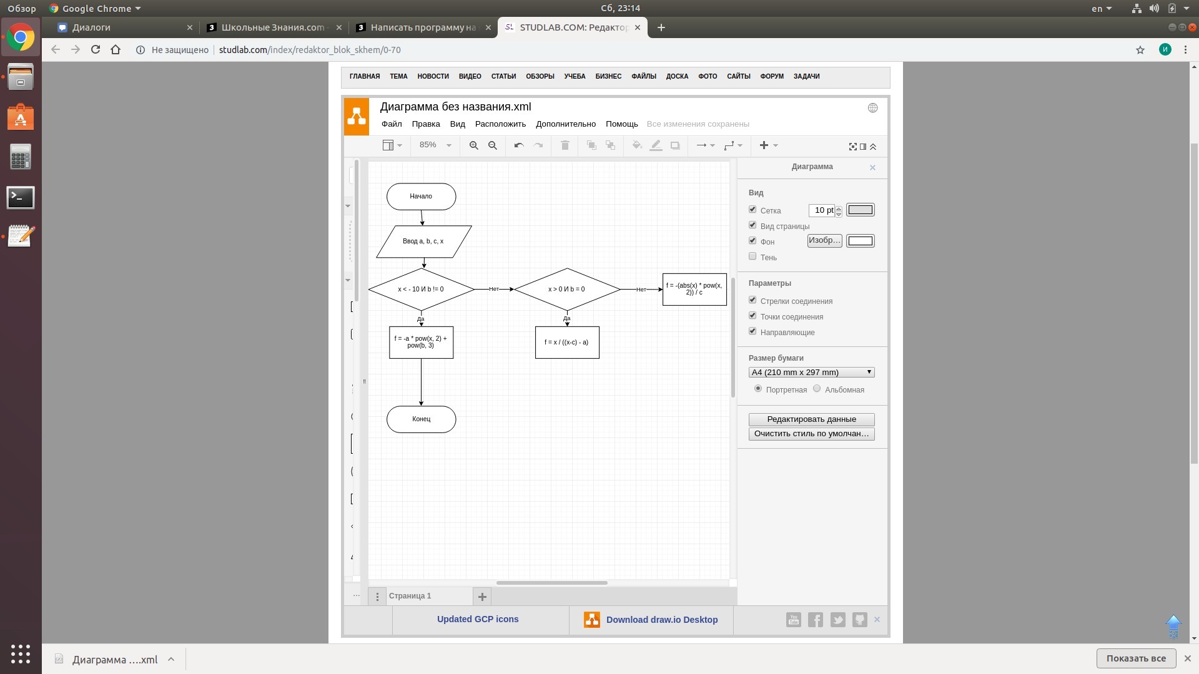The height and width of the screenshot is (674, 1199).
Task: Click the globe language icon
Action: [x=872, y=108]
